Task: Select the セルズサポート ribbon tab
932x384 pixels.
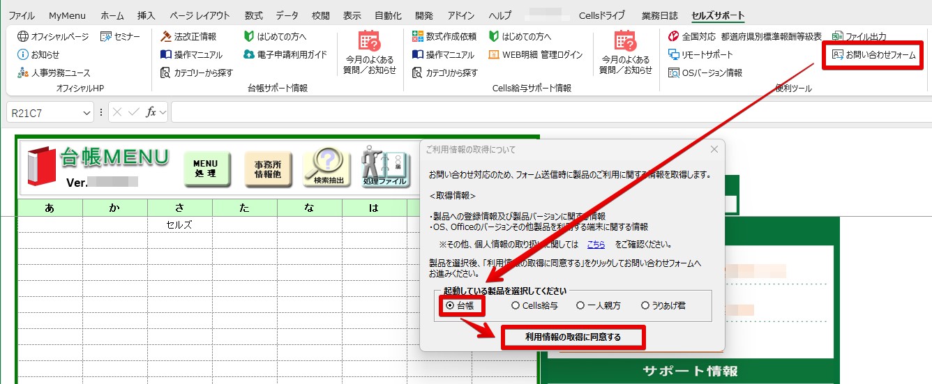Action: click(718, 15)
